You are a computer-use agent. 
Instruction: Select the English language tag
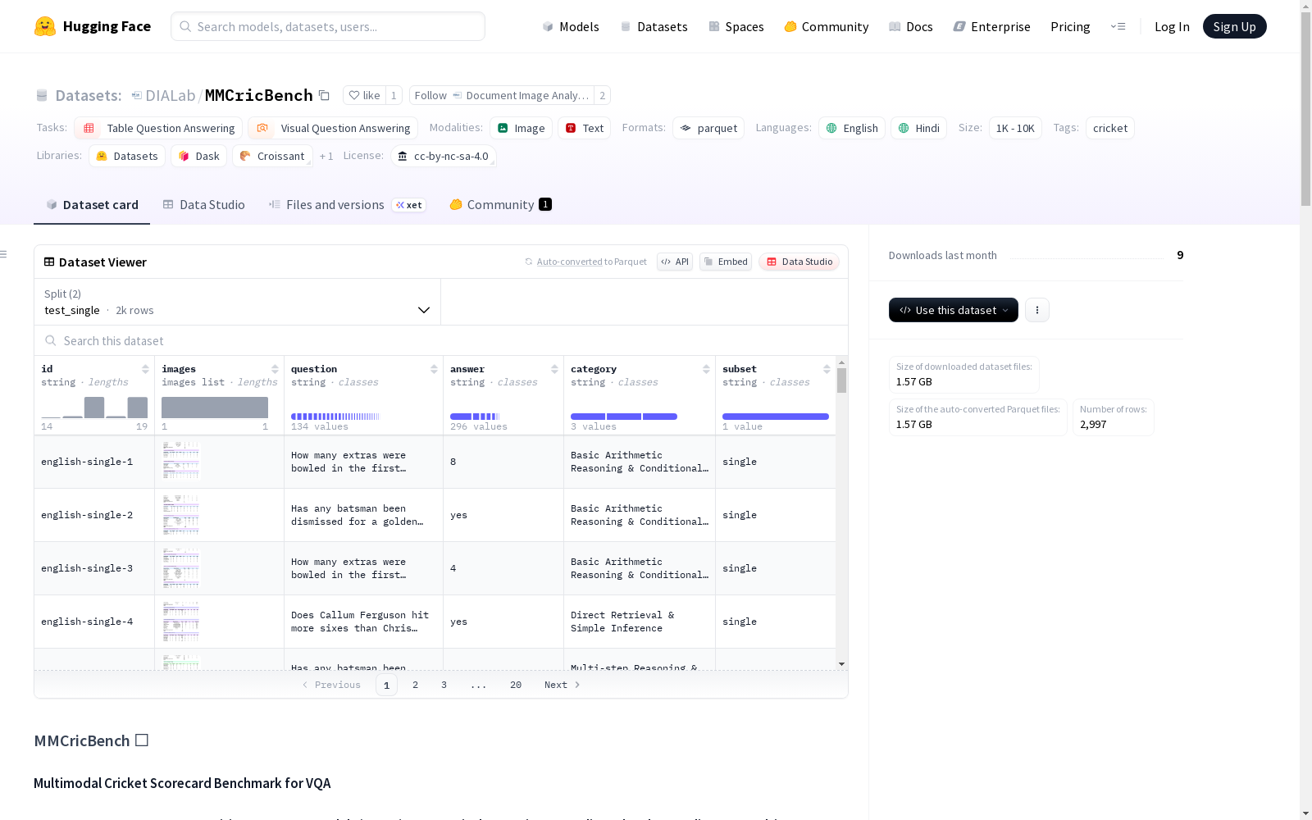coord(852,128)
